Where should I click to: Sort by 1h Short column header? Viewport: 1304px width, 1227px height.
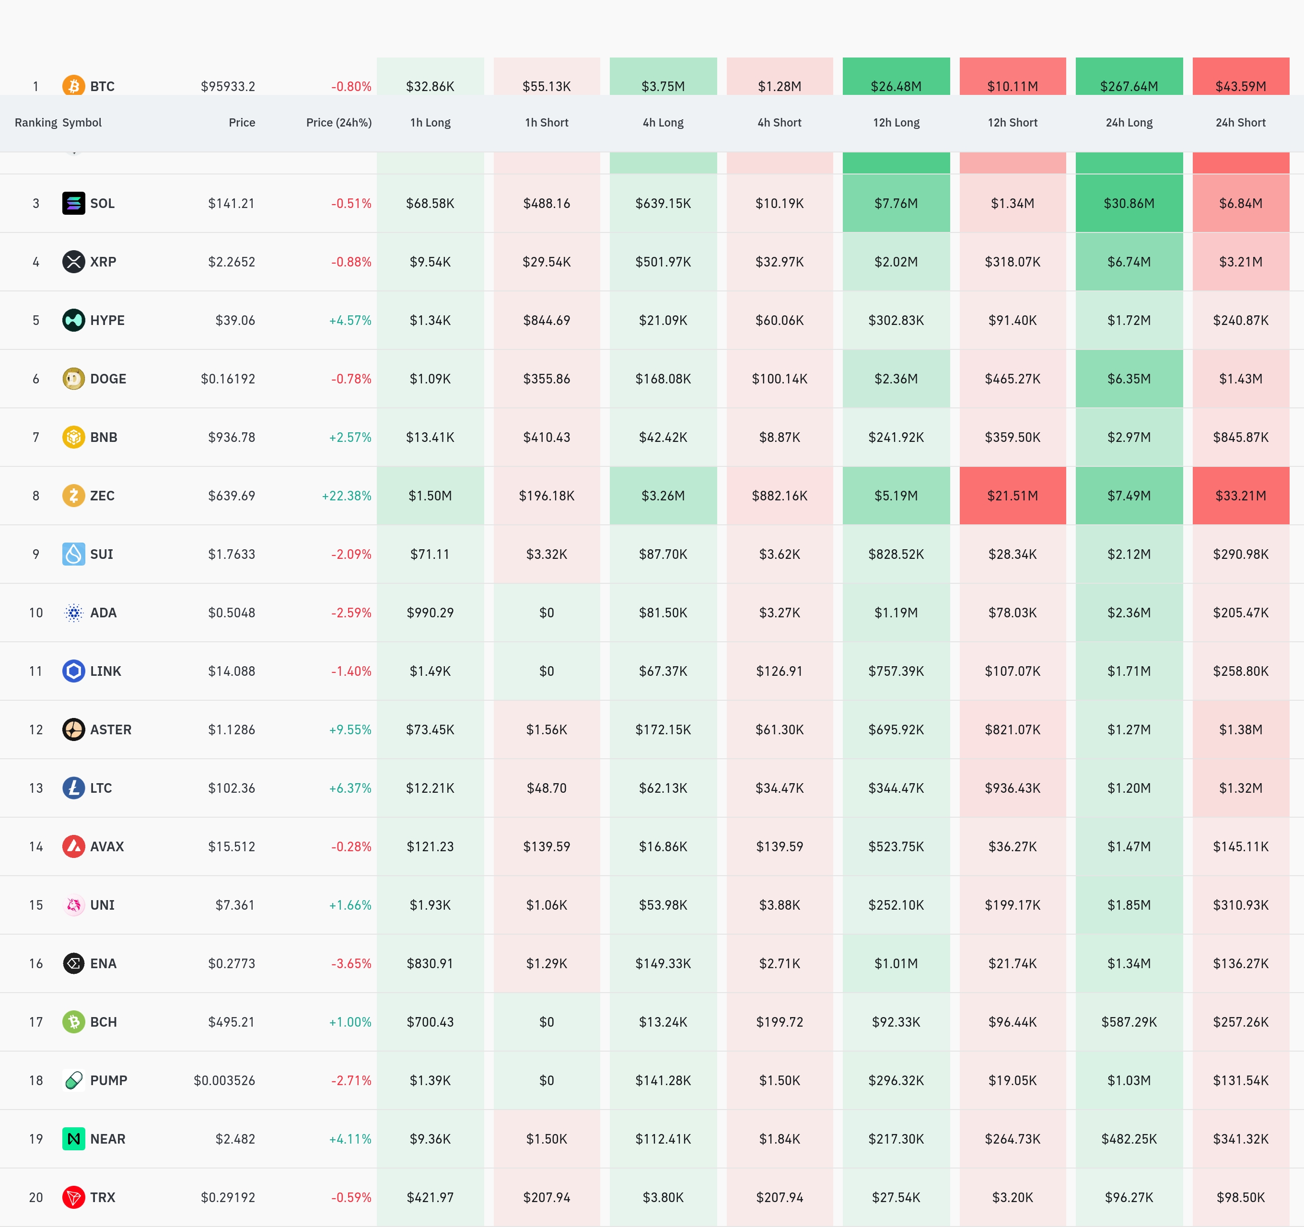(547, 123)
